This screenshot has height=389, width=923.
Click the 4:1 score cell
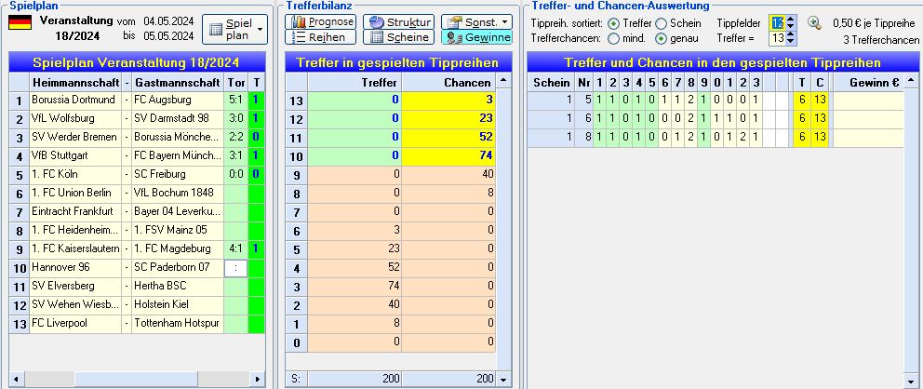(236, 248)
